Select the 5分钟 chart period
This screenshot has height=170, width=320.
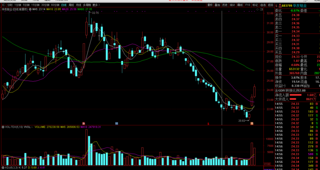pos(26,5)
